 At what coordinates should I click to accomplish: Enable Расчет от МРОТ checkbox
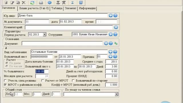point(43,81)
